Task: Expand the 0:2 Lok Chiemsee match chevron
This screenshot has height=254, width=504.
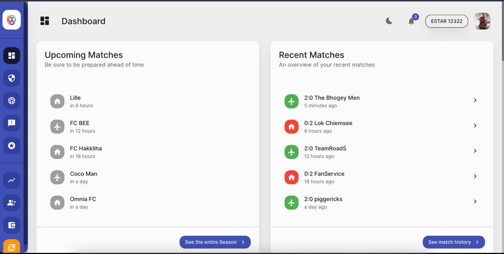Action: (475, 126)
